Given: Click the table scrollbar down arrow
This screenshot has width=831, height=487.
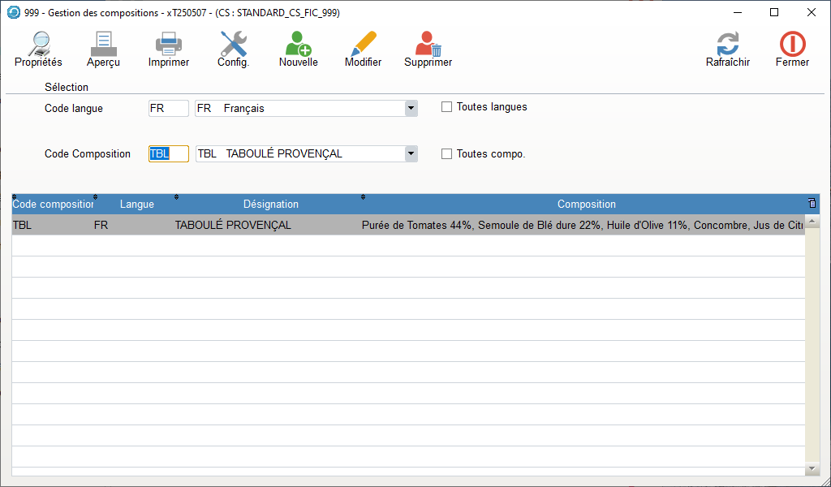Looking at the screenshot, I should coord(812,469).
